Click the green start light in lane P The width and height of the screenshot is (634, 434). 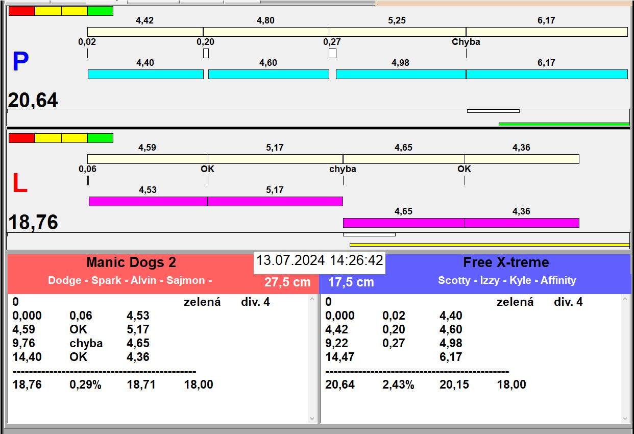[x=100, y=11]
